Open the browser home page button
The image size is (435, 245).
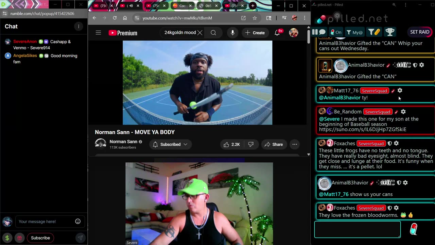(125, 18)
